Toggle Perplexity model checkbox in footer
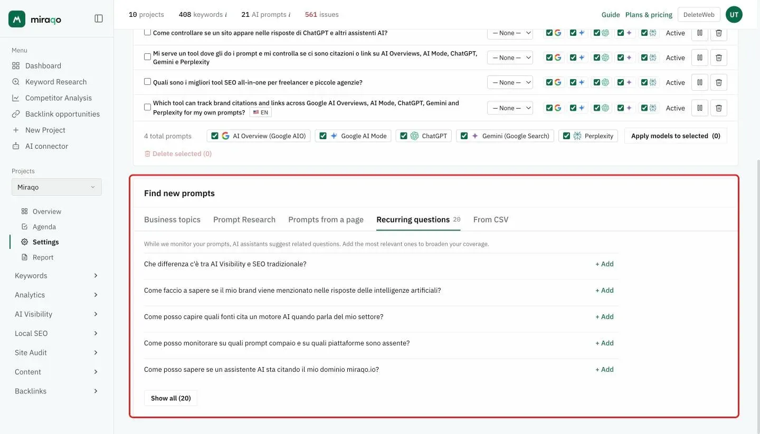Viewport: 760px width, 434px height. [x=567, y=136]
